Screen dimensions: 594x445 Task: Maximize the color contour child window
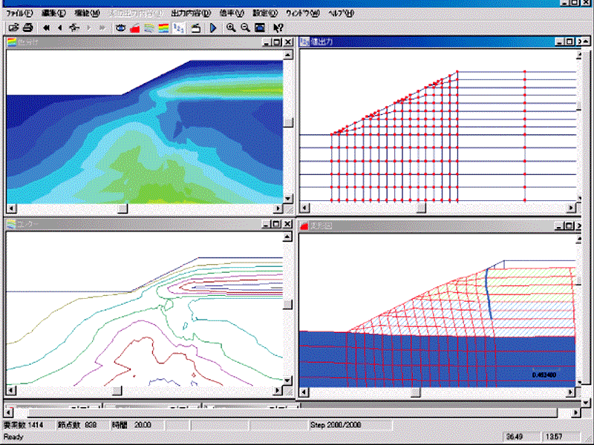[x=276, y=42]
